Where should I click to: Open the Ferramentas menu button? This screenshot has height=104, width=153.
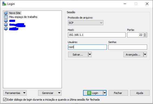click(15, 93)
